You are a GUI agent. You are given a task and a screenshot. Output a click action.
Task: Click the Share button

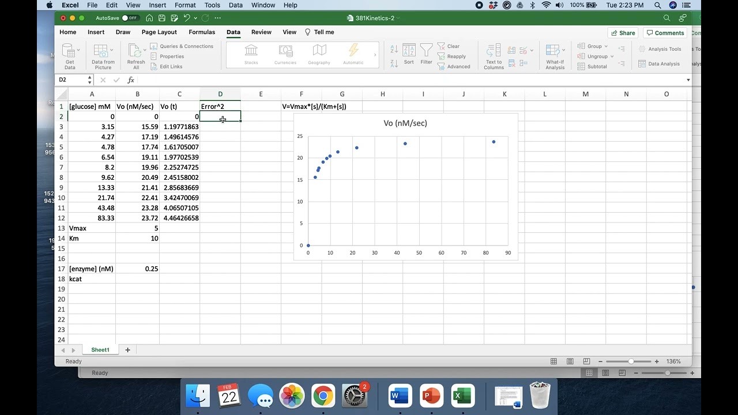coord(623,33)
